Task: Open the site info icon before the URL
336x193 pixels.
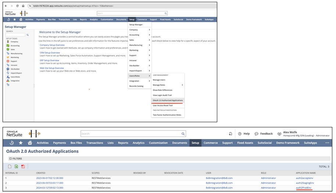Action: (x=30, y=6)
